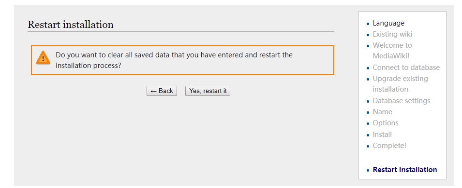The image size is (462, 188).
Task: Jump to the Install step
Action: pos(382,134)
